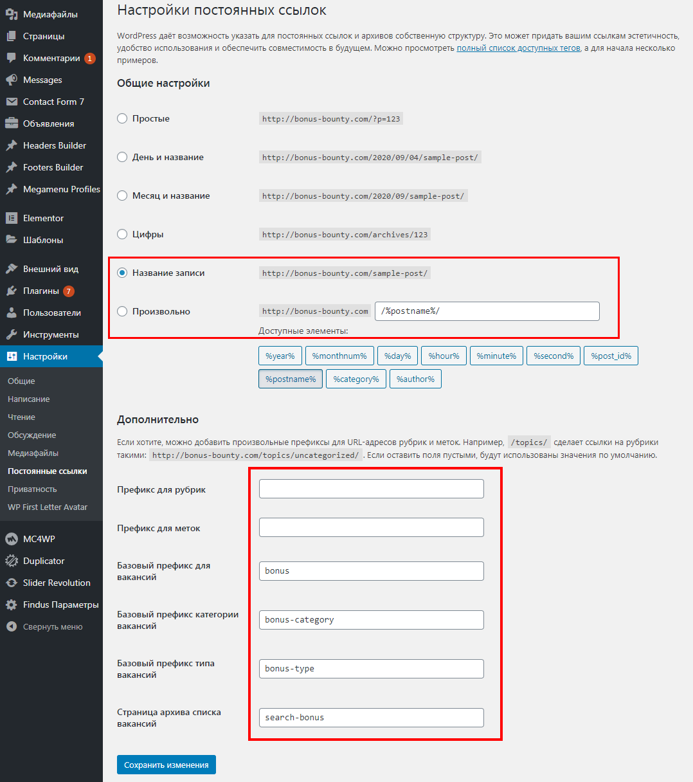Image resolution: width=693 pixels, height=782 pixels.
Task: Click the Внешний вид paintbrush icon
Action: click(x=12, y=269)
